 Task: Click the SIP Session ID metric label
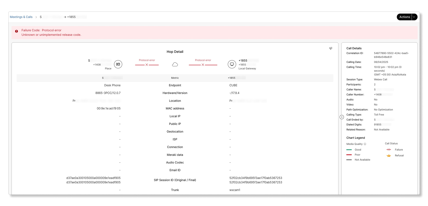[175, 180]
